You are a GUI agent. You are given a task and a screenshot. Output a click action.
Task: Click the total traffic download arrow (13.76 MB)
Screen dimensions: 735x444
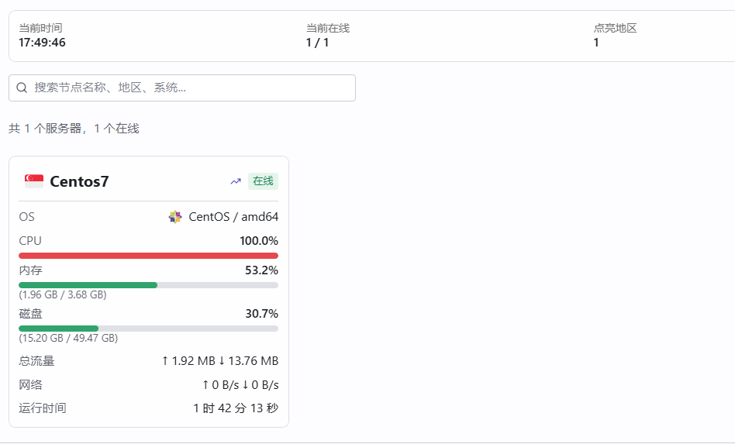point(221,361)
